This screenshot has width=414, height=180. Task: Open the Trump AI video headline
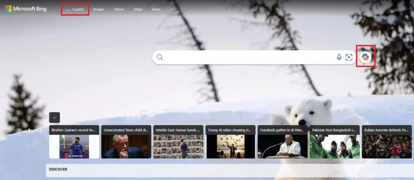pyautogui.click(x=230, y=130)
